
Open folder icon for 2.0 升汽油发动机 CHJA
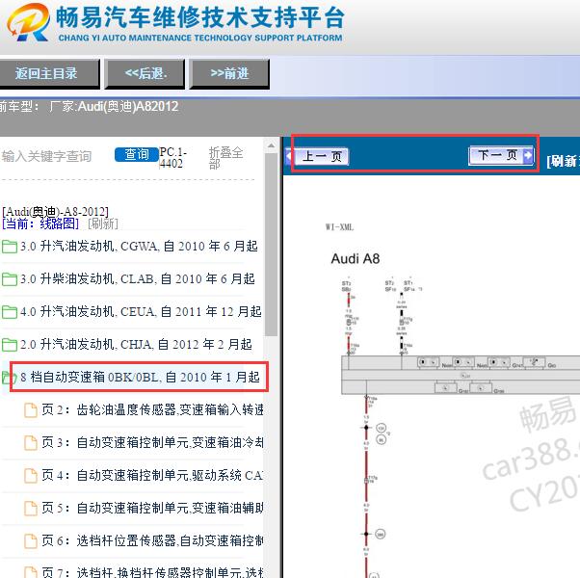coord(10,345)
